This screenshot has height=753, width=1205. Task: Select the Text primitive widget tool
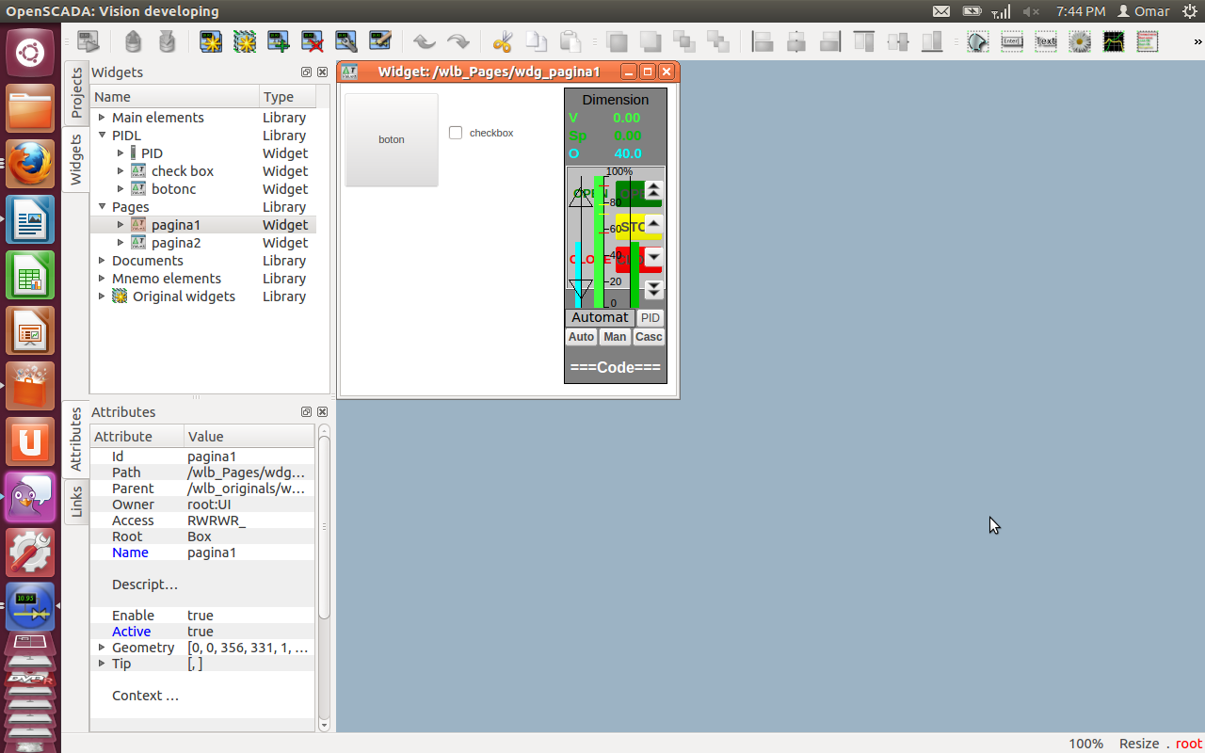pyautogui.click(x=1046, y=41)
